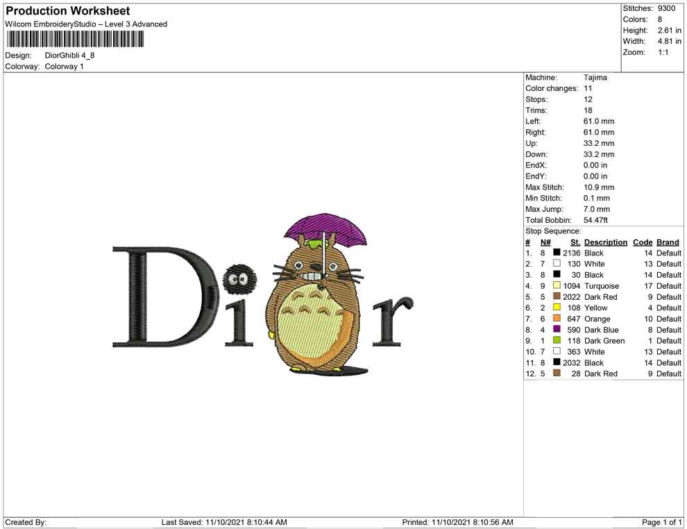Click the design name DiorGhibli 4_8
Image resolution: width=687 pixels, height=529 pixels.
point(69,56)
